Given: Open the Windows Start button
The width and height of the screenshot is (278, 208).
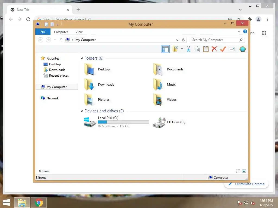Looking at the screenshot, I should (x=7, y=203).
